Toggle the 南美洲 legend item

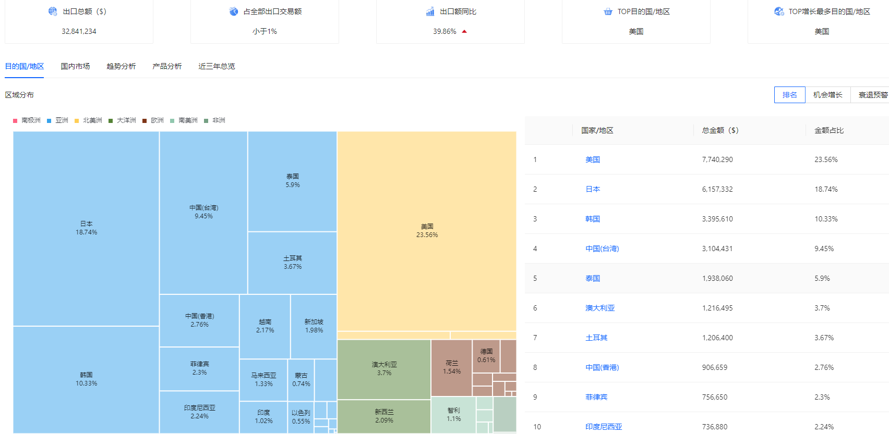[184, 120]
